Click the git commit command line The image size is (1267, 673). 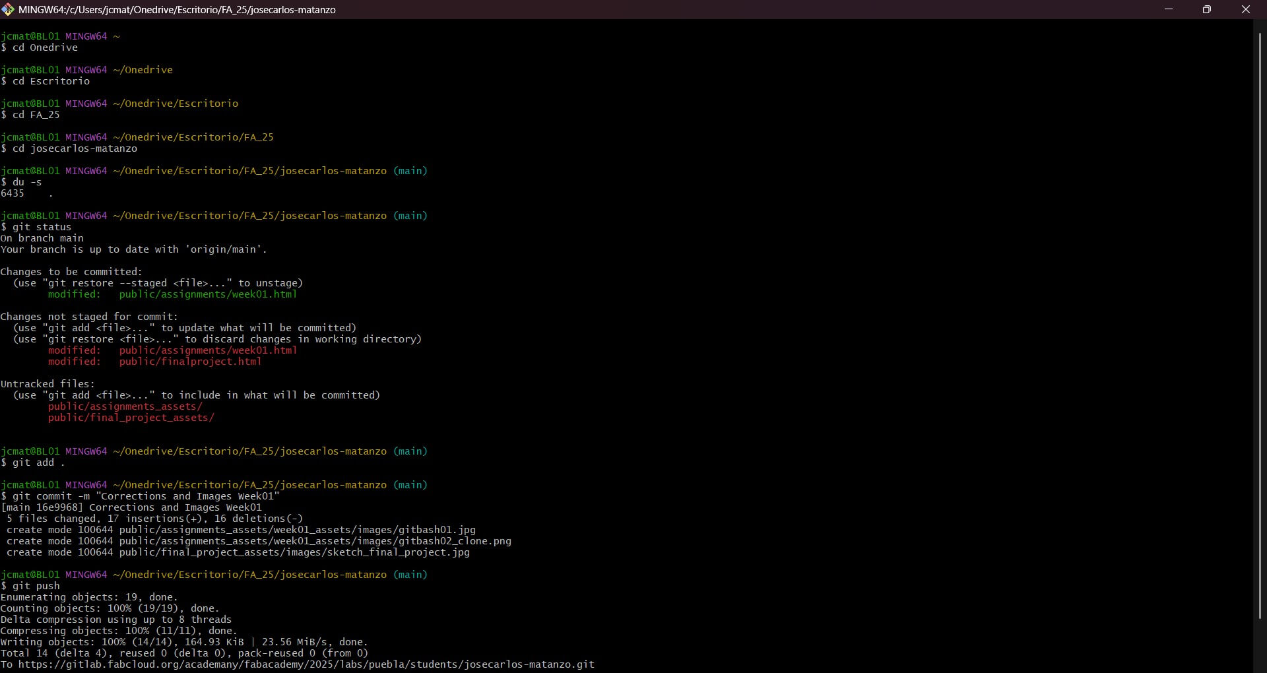pos(140,496)
